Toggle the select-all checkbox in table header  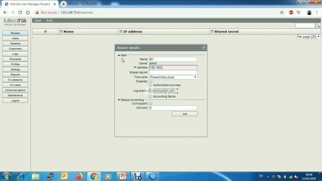coord(45,31)
